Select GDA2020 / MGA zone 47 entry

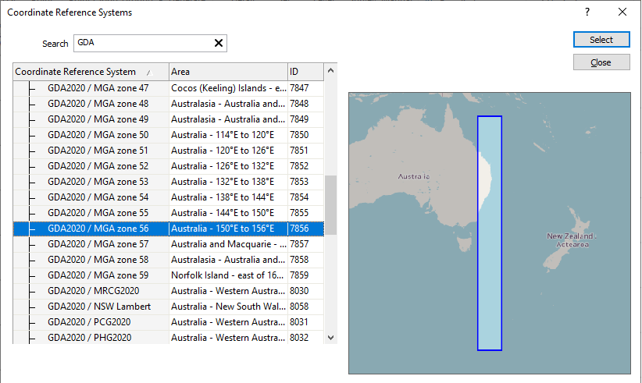(98, 88)
